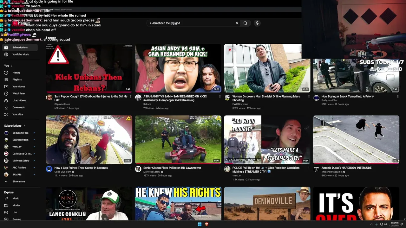
Task: Open the Bodycam Files channel subscription
Action: 20,133
